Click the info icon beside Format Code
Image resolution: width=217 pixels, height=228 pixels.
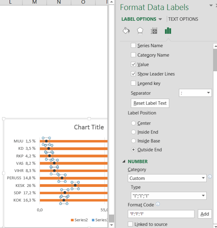pos(158,204)
